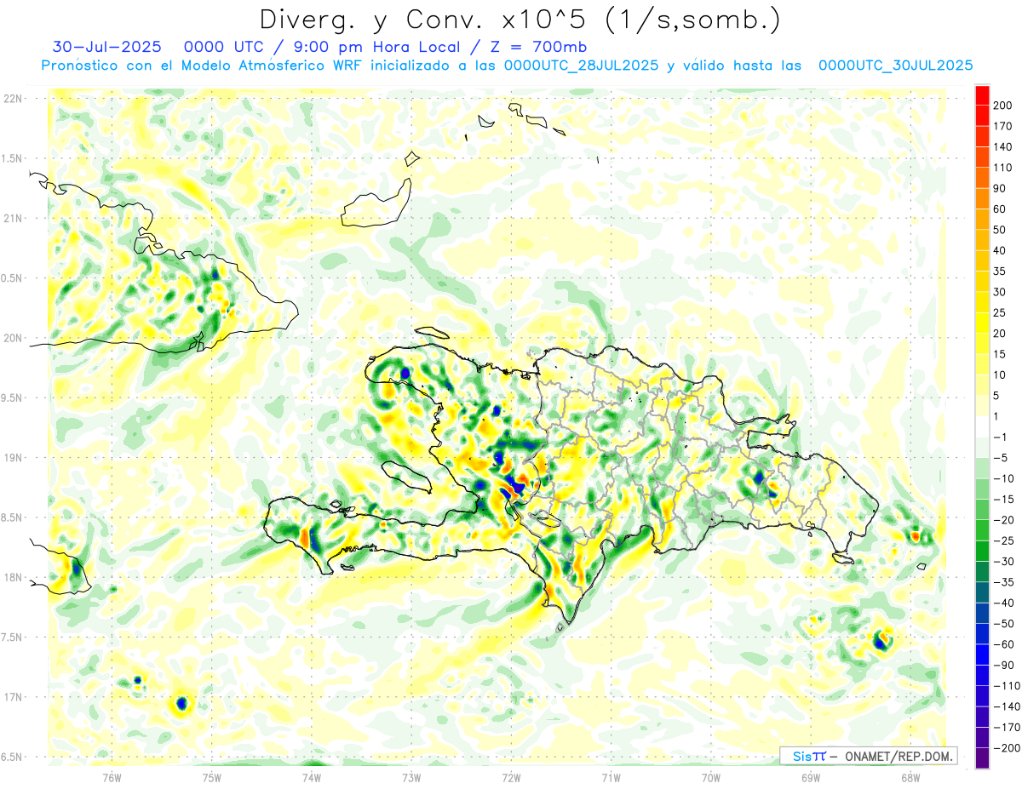Click the 22N latitude label
The height and width of the screenshot is (789, 1022).
click(x=13, y=99)
